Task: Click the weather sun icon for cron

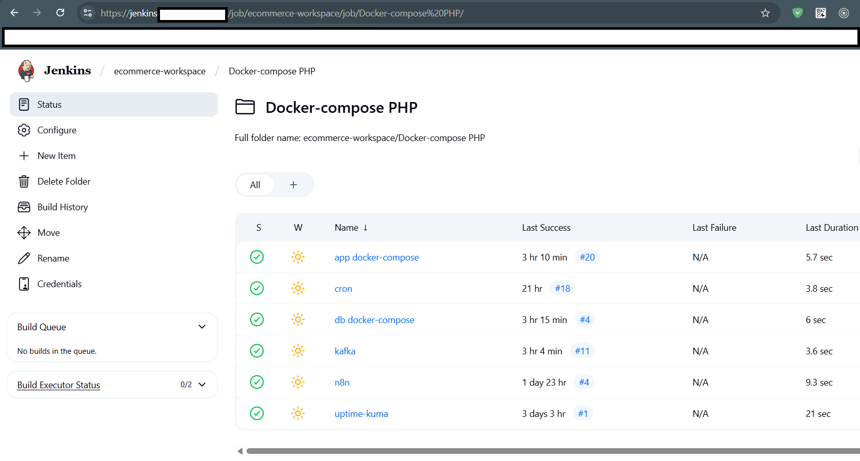Action: tap(298, 288)
